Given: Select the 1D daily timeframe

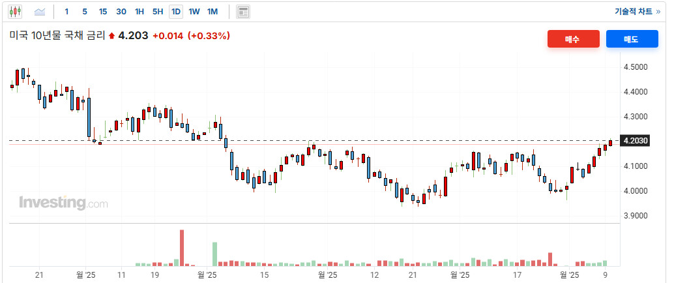Looking at the screenshot, I should pyautogui.click(x=176, y=12).
